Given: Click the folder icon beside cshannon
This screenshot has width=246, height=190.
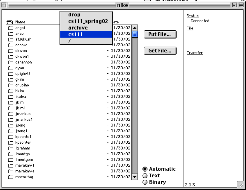Looking at the screenshot, I should pyautogui.click(x=11, y=62).
